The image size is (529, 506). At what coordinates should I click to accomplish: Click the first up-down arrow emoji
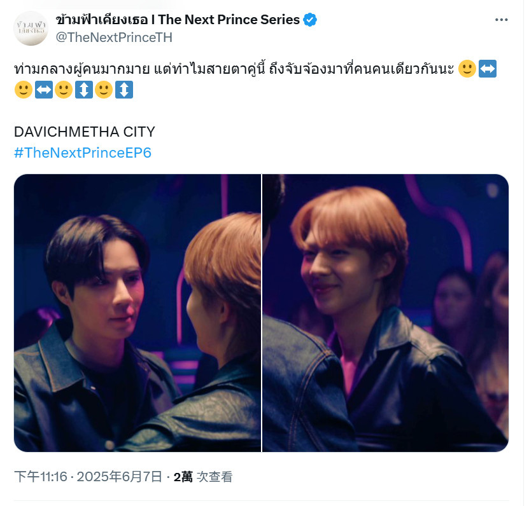click(x=84, y=90)
